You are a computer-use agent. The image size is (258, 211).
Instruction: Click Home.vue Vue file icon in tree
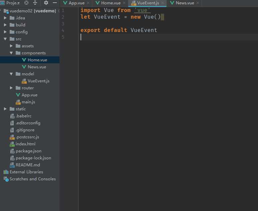pos(24,60)
